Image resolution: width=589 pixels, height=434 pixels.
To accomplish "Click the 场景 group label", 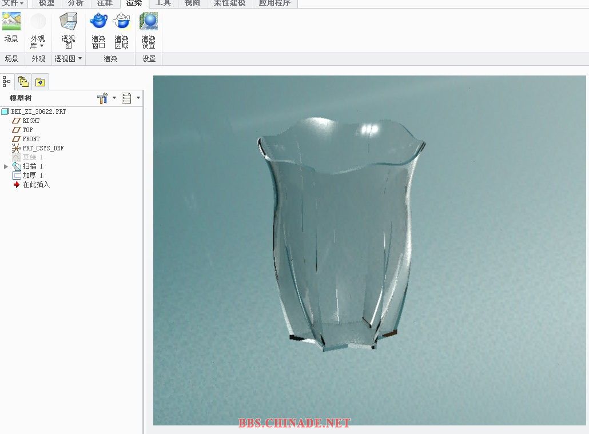I will tap(11, 59).
